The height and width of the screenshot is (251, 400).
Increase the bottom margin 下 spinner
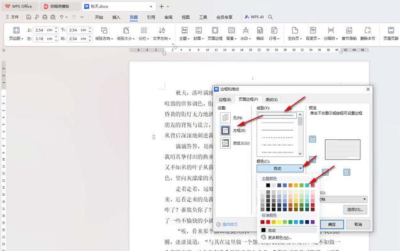point(90,28)
